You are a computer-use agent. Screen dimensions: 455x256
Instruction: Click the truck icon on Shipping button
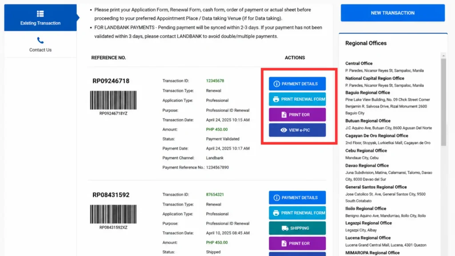pos(285,228)
